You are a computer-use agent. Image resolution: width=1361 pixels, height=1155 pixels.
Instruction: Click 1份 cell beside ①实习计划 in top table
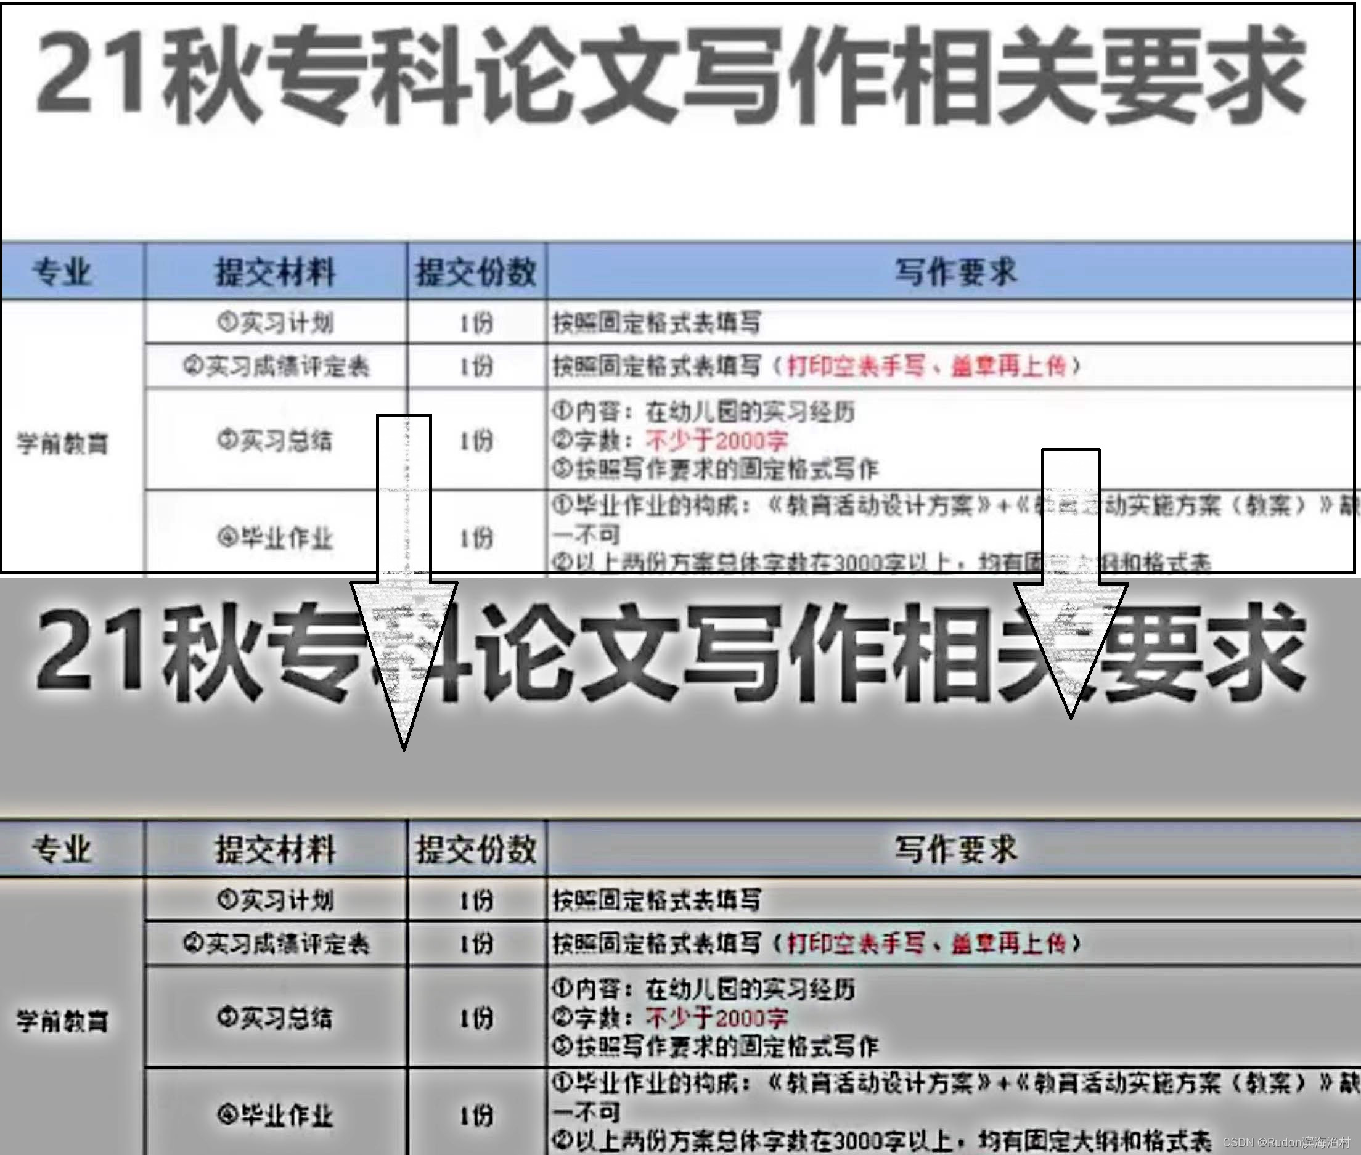point(476,323)
